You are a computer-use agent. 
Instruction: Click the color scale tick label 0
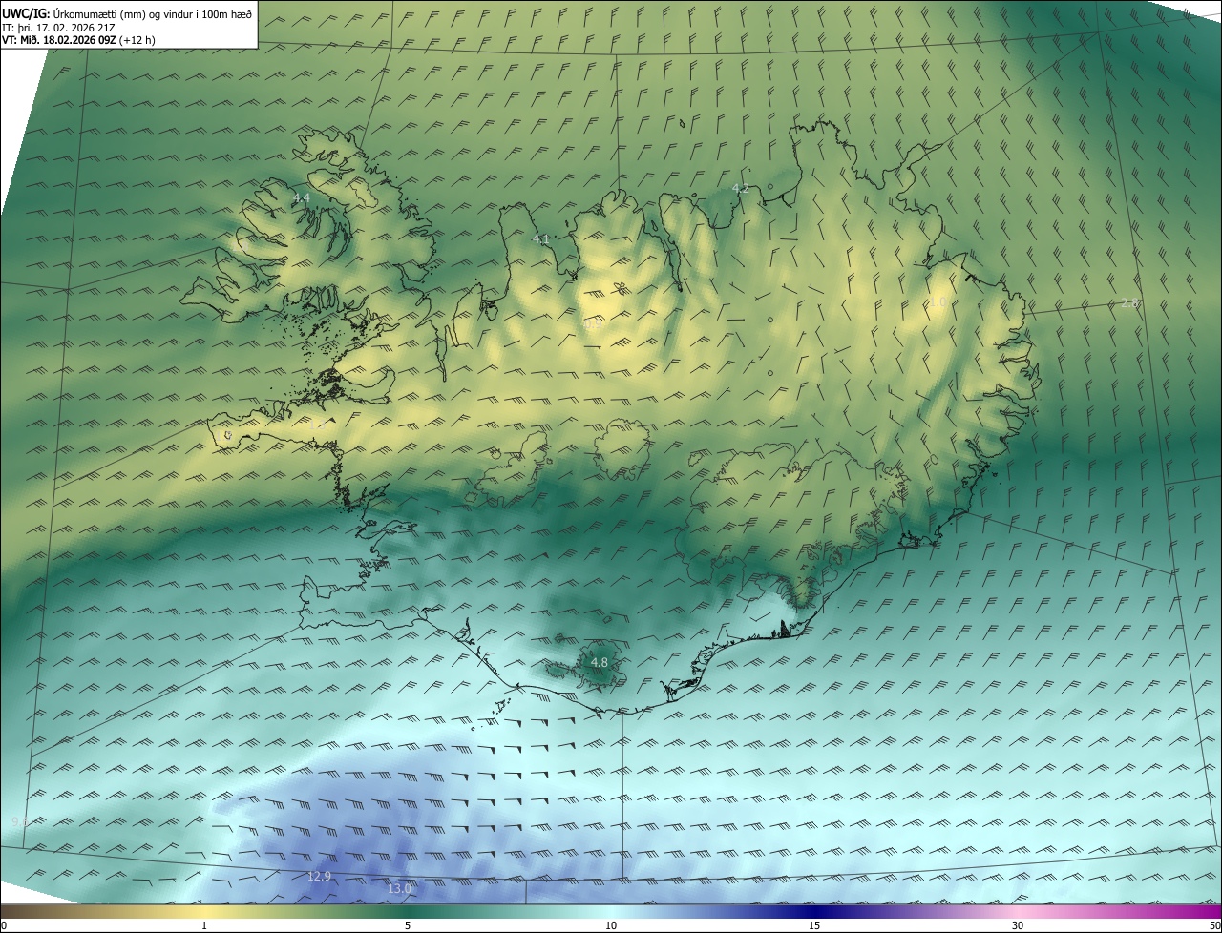tap(3, 925)
